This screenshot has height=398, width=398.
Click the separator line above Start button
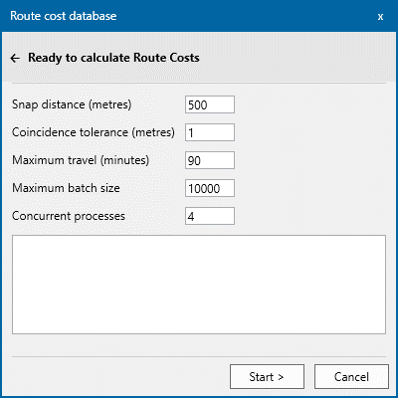(x=199, y=357)
